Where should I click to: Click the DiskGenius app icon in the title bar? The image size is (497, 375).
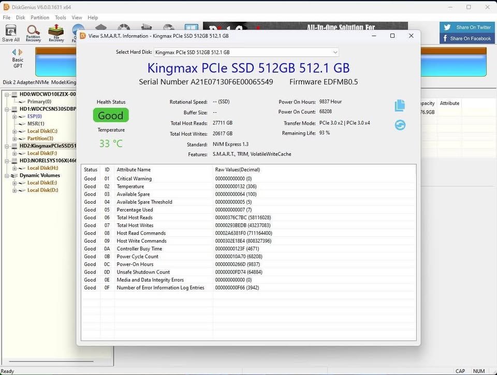coord(6,7)
